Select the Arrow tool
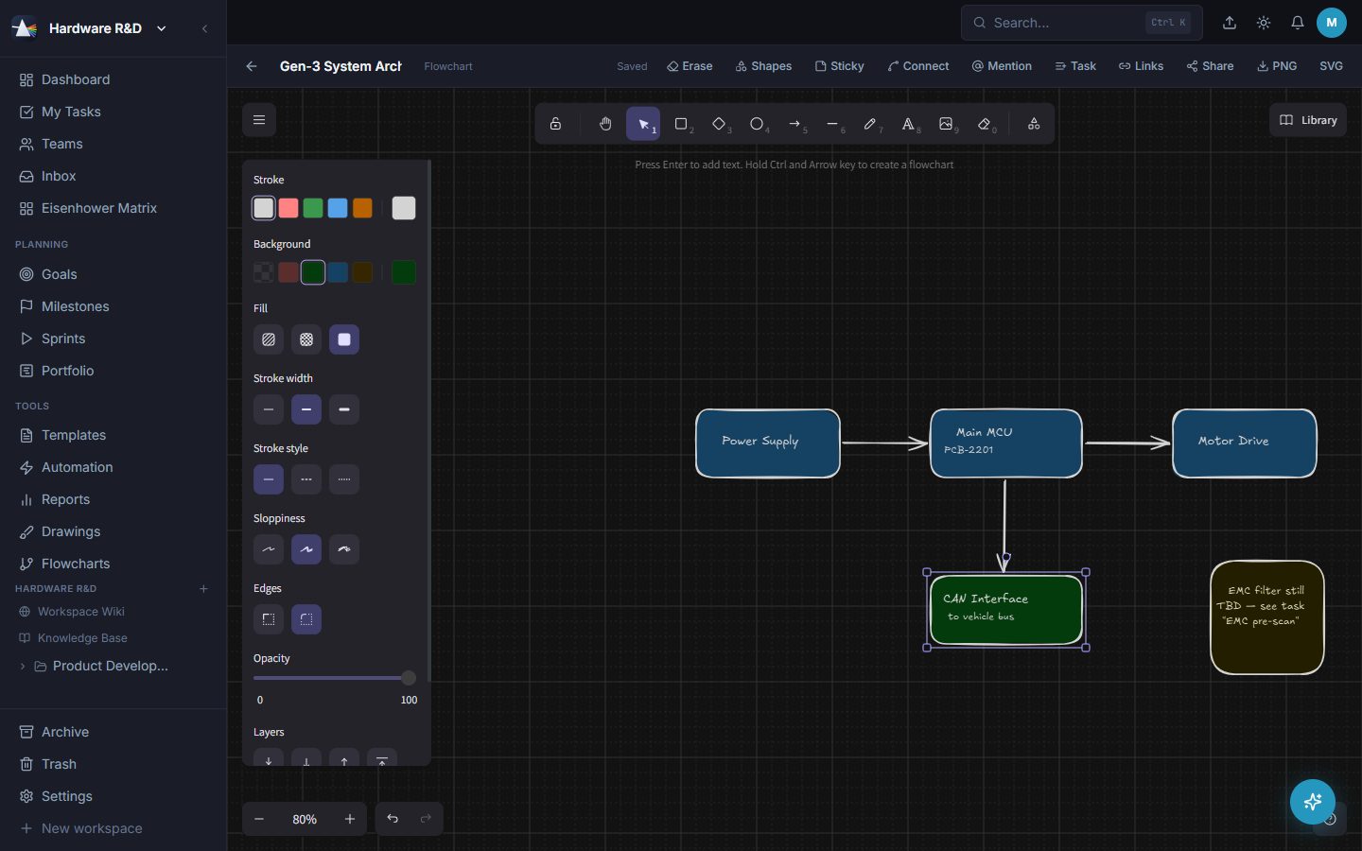The image size is (1362, 851). [x=794, y=124]
